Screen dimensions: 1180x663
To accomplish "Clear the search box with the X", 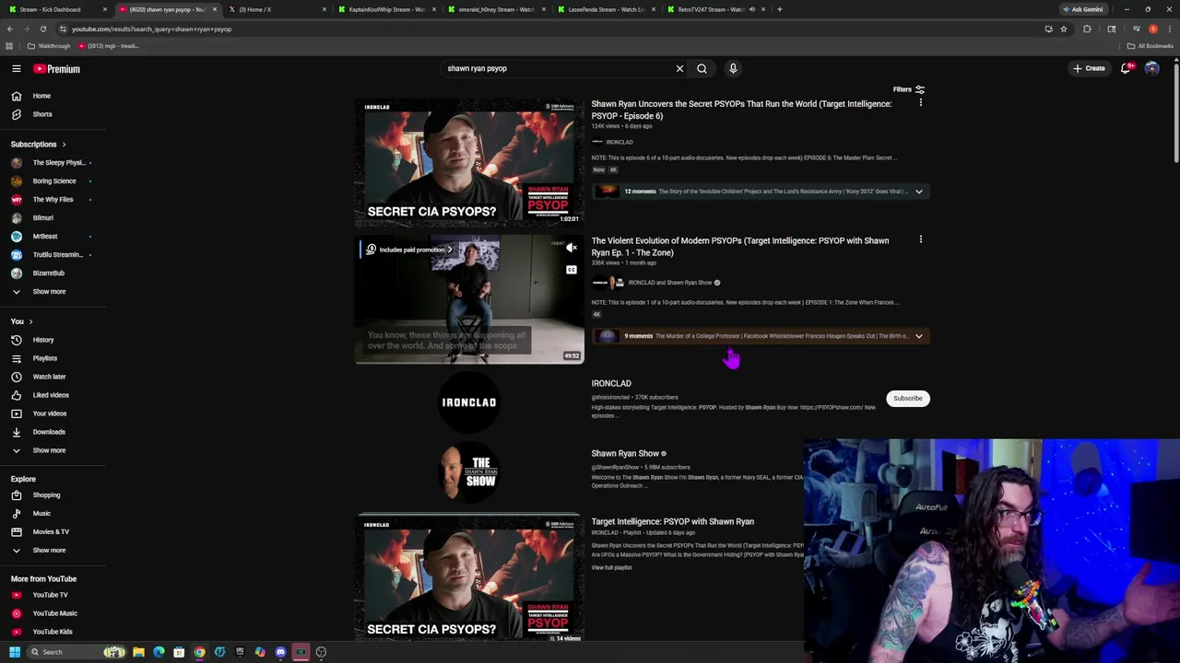I will 679,68.
